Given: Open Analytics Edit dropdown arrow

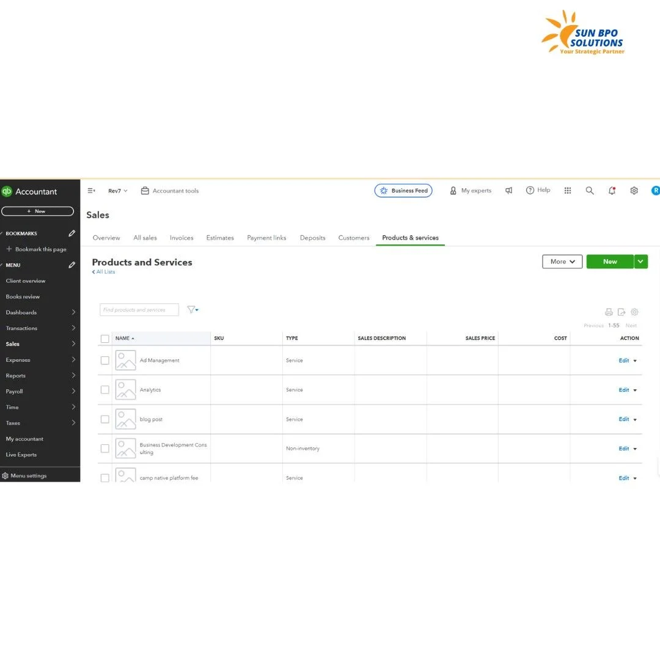Looking at the screenshot, I should [635, 390].
